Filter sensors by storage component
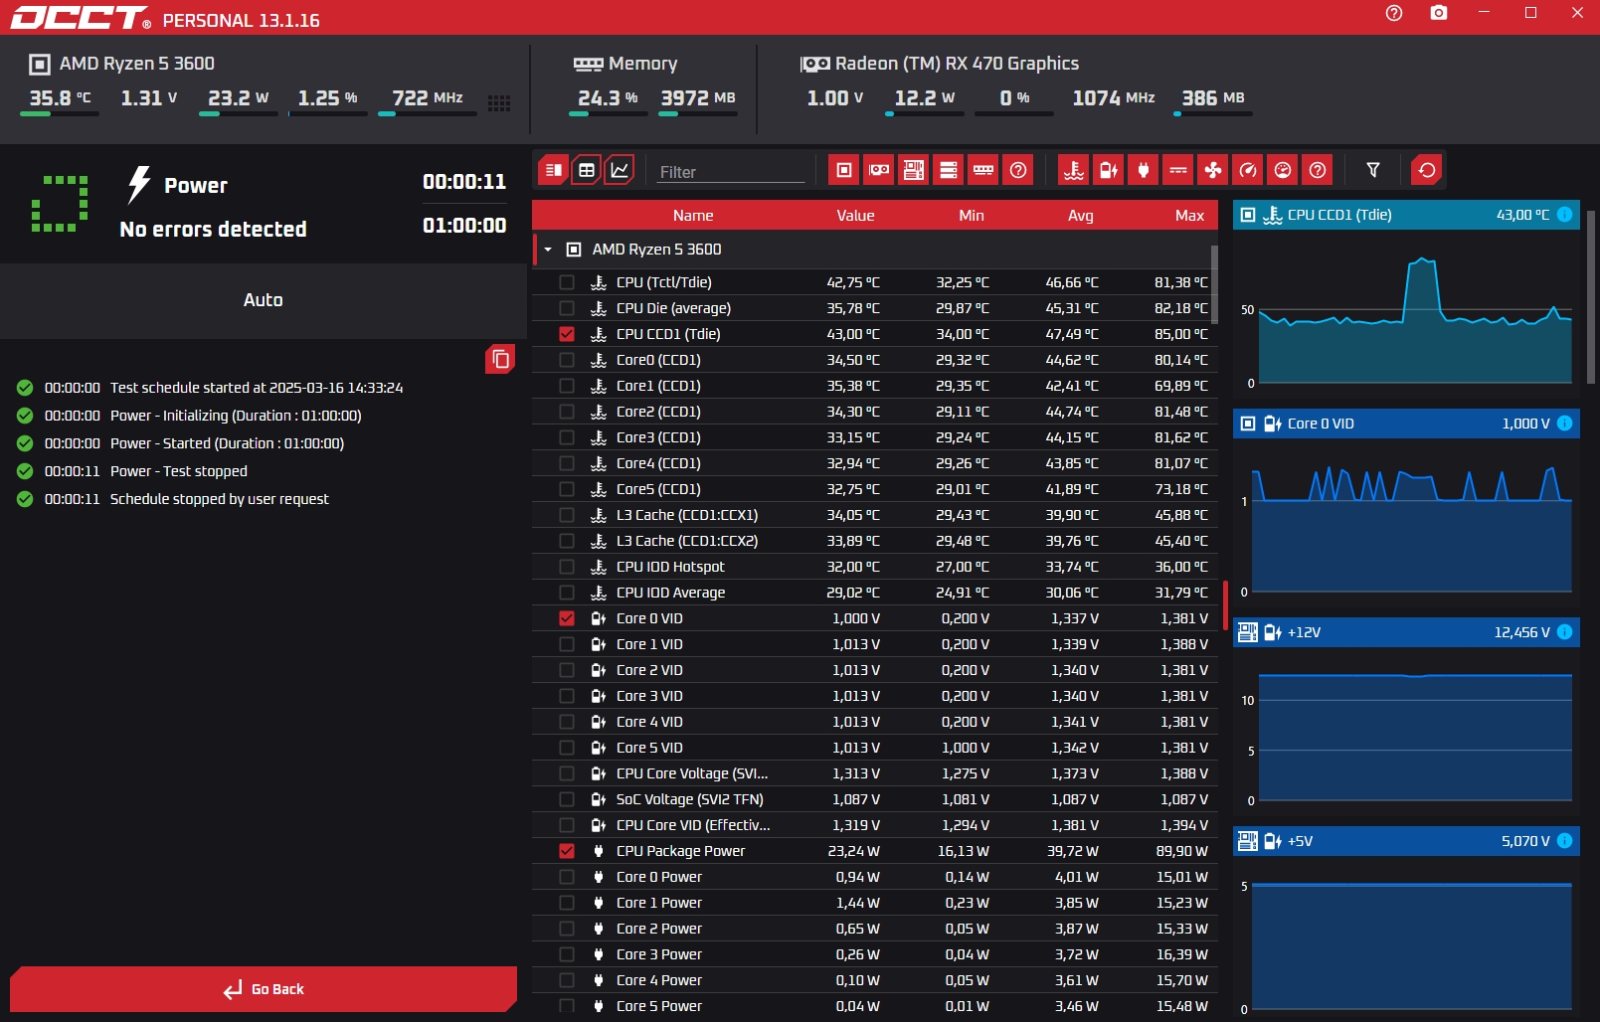The height and width of the screenshot is (1022, 1600). click(x=949, y=170)
